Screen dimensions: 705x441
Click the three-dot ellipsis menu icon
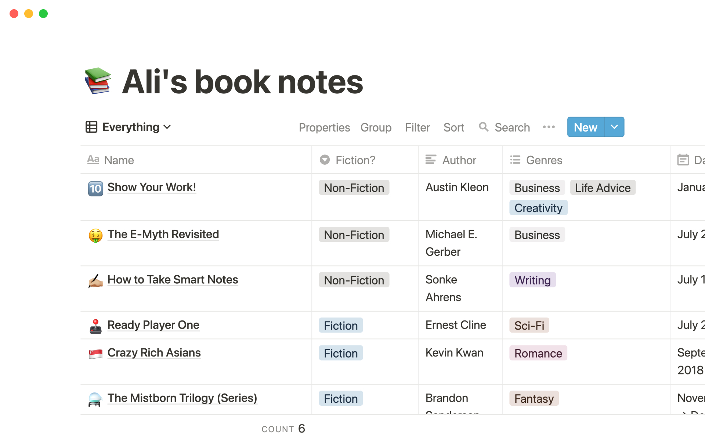(x=548, y=126)
